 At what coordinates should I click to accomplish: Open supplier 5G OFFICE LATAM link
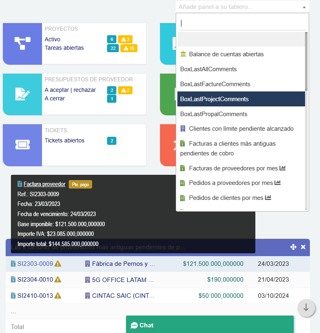click(x=123, y=280)
